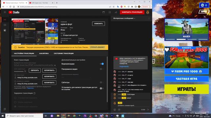Expand the Интересные сообщения chat dropdown

[124, 18]
